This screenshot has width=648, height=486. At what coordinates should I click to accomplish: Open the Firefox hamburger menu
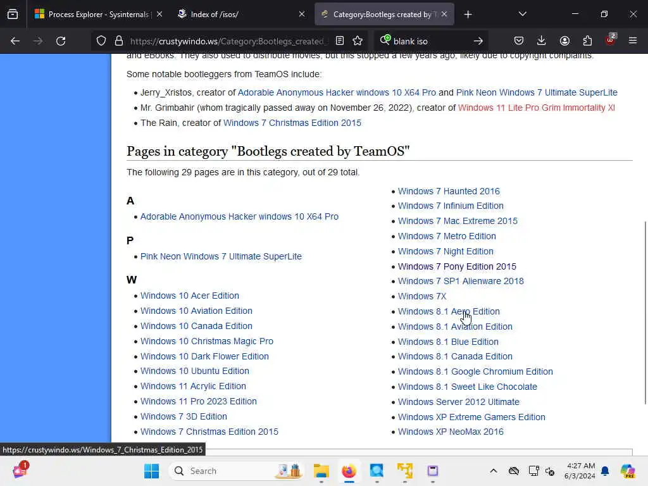pos(633,41)
